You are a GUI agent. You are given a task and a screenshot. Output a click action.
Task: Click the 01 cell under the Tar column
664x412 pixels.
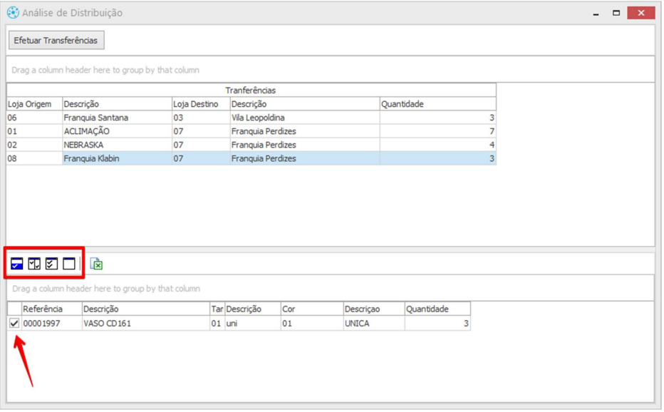(217, 324)
